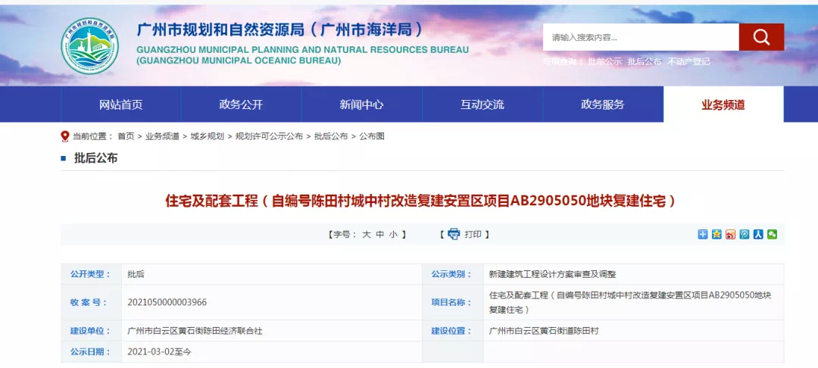This screenshot has height=368, width=818.
Task: Click the bureau's round logo
Action: click(90, 45)
